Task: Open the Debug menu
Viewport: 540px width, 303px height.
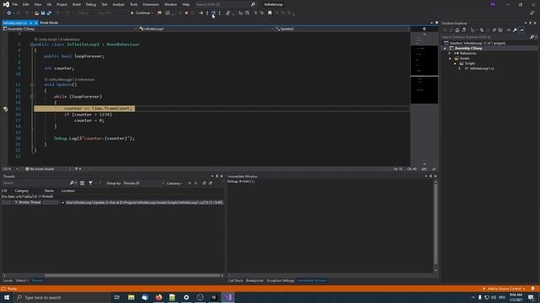Action: pos(91,4)
